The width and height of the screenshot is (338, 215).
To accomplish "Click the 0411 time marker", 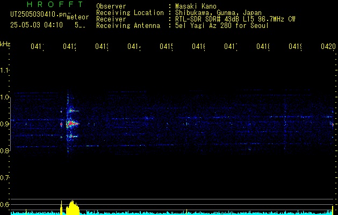I will 37,46.
